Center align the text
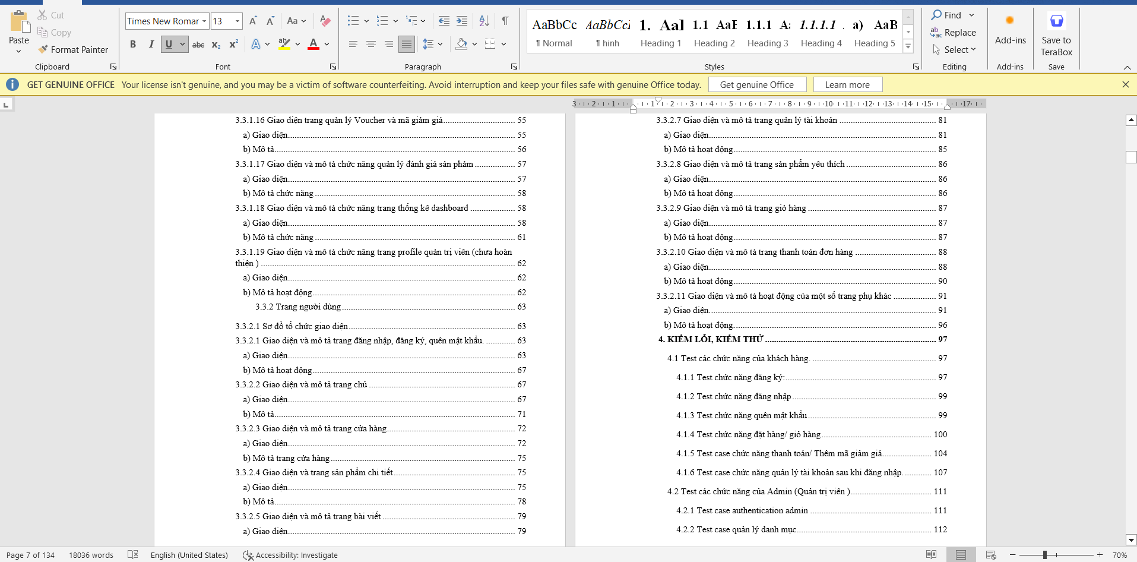This screenshot has width=1137, height=562. [371, 44]
